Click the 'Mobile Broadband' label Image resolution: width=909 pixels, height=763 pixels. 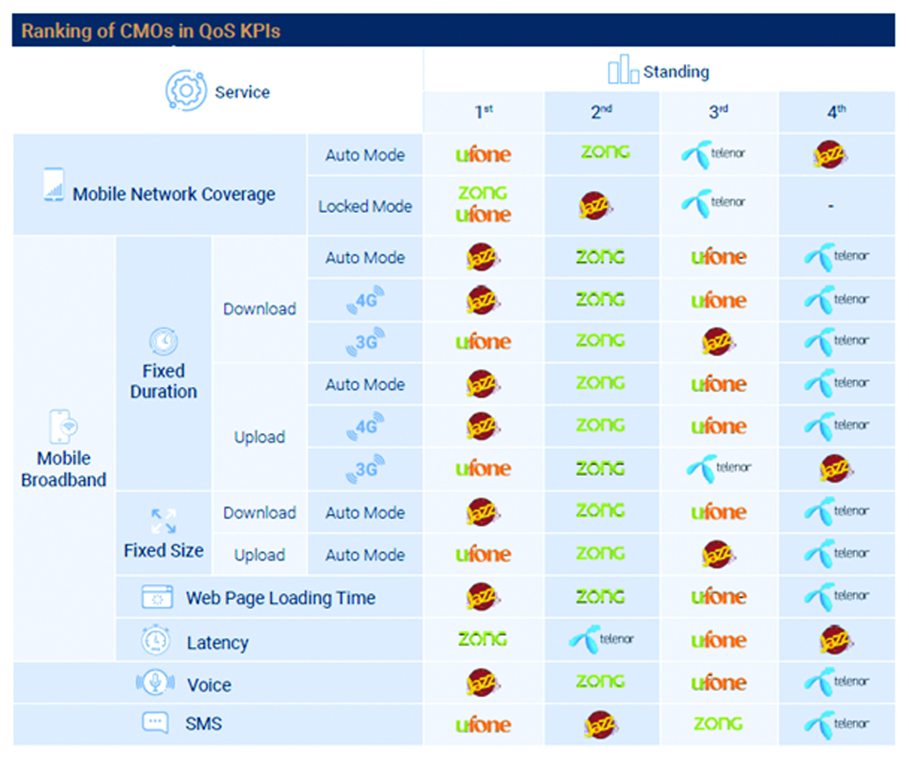[64, 469]
